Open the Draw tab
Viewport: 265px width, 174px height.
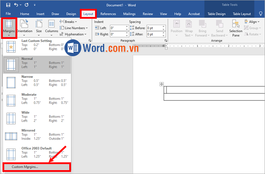coord(55,14)
